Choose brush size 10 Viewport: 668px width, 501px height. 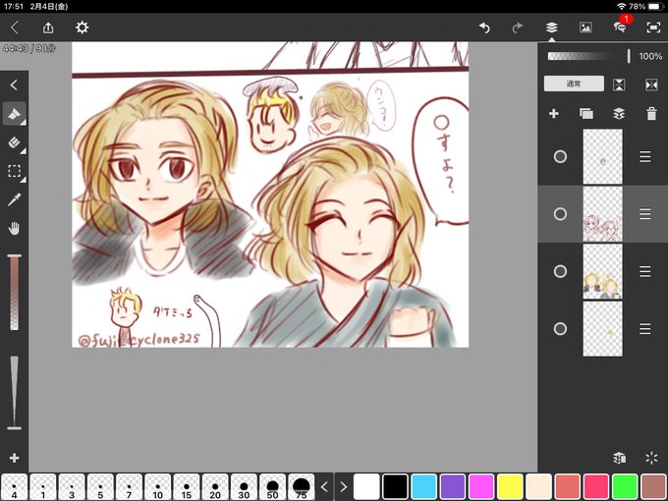tap(157, 487)
